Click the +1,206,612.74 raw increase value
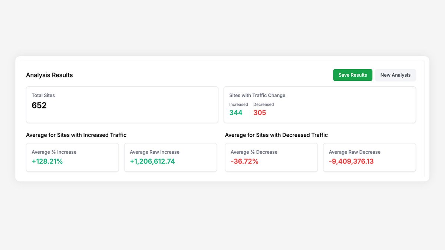This screenshot has height=250, width=445. coord(152,161)
